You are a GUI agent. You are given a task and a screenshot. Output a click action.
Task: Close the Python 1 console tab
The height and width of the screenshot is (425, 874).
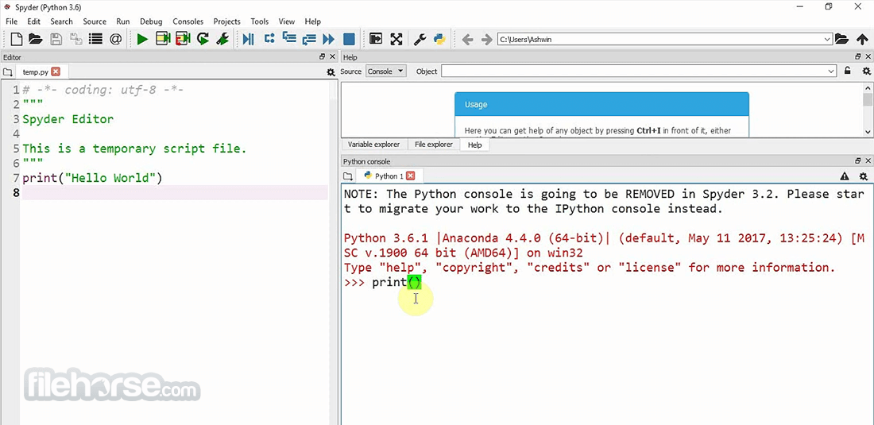point(410,176)
